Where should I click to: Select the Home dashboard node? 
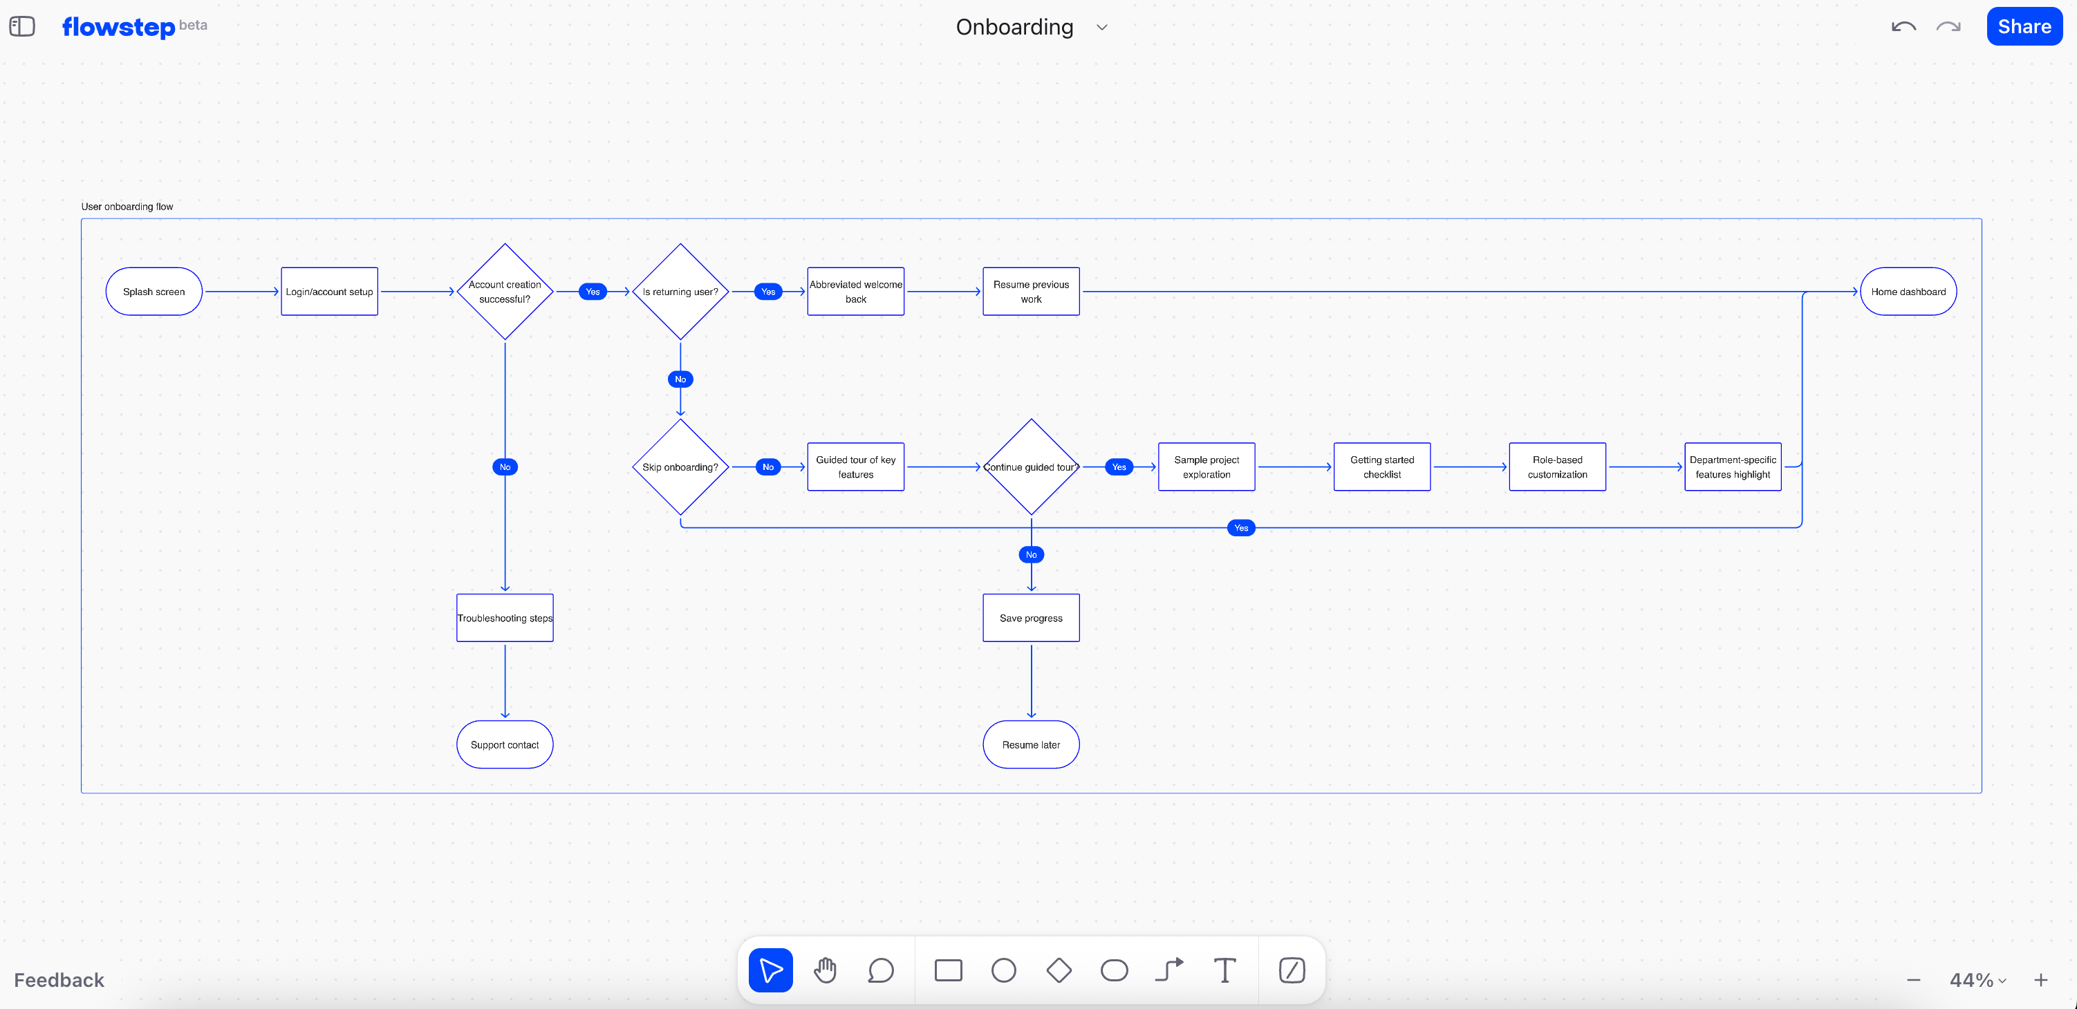(x=1908, y=292)
